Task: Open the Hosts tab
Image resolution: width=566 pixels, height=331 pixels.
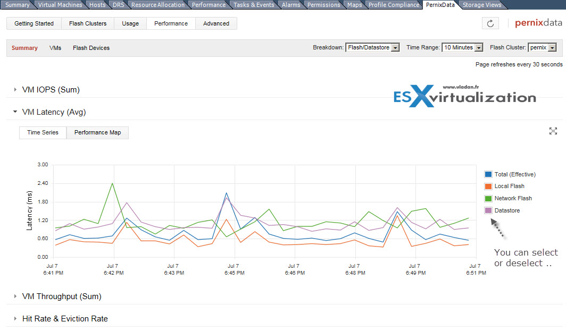Action: coord(97,5)
